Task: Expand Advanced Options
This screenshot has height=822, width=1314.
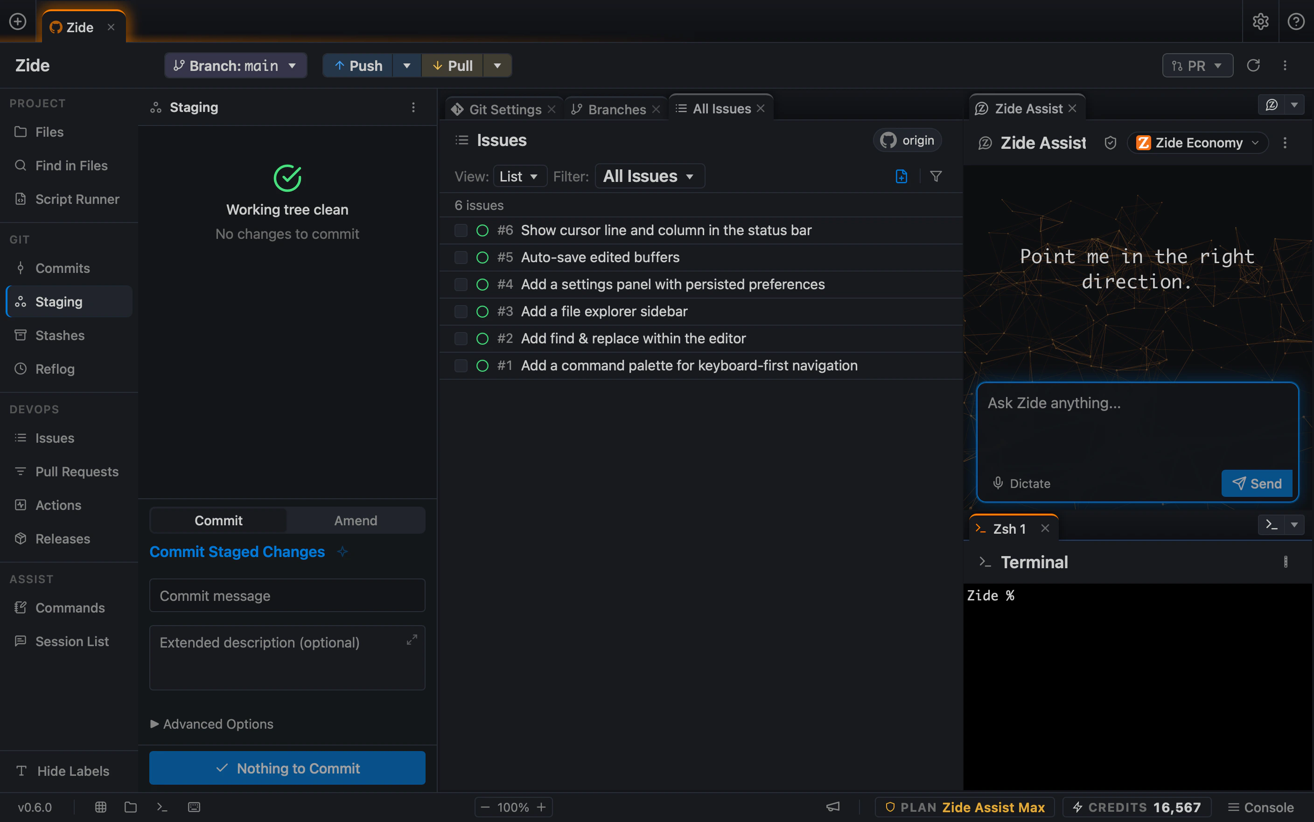Action: (211, 724)
